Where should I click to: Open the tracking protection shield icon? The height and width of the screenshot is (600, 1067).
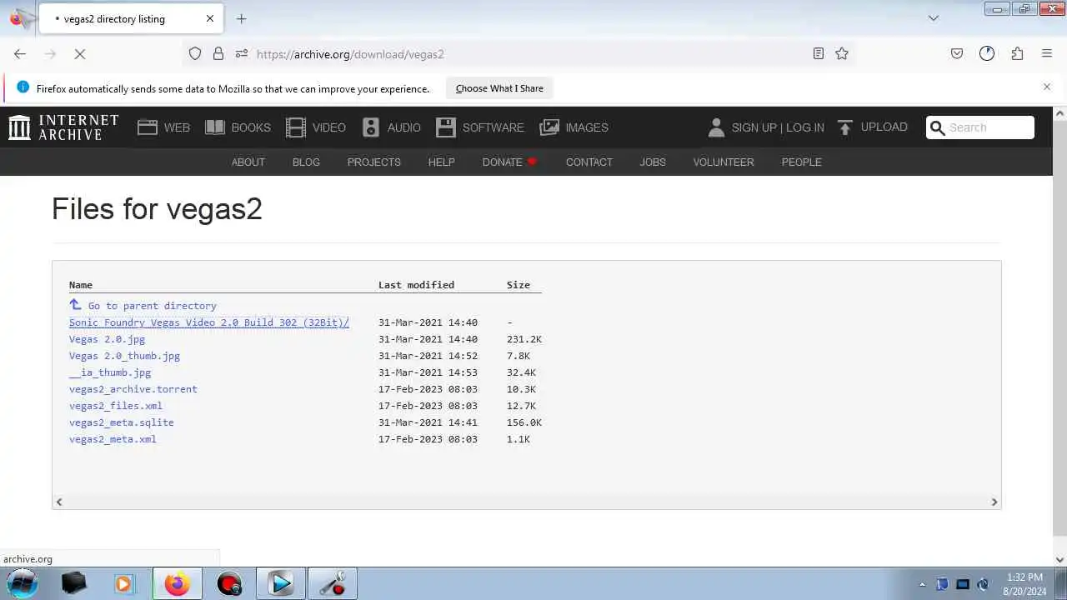tap(195, 53)
